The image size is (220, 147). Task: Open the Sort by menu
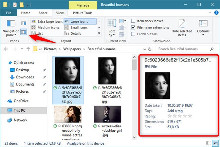tap(112, 28)
